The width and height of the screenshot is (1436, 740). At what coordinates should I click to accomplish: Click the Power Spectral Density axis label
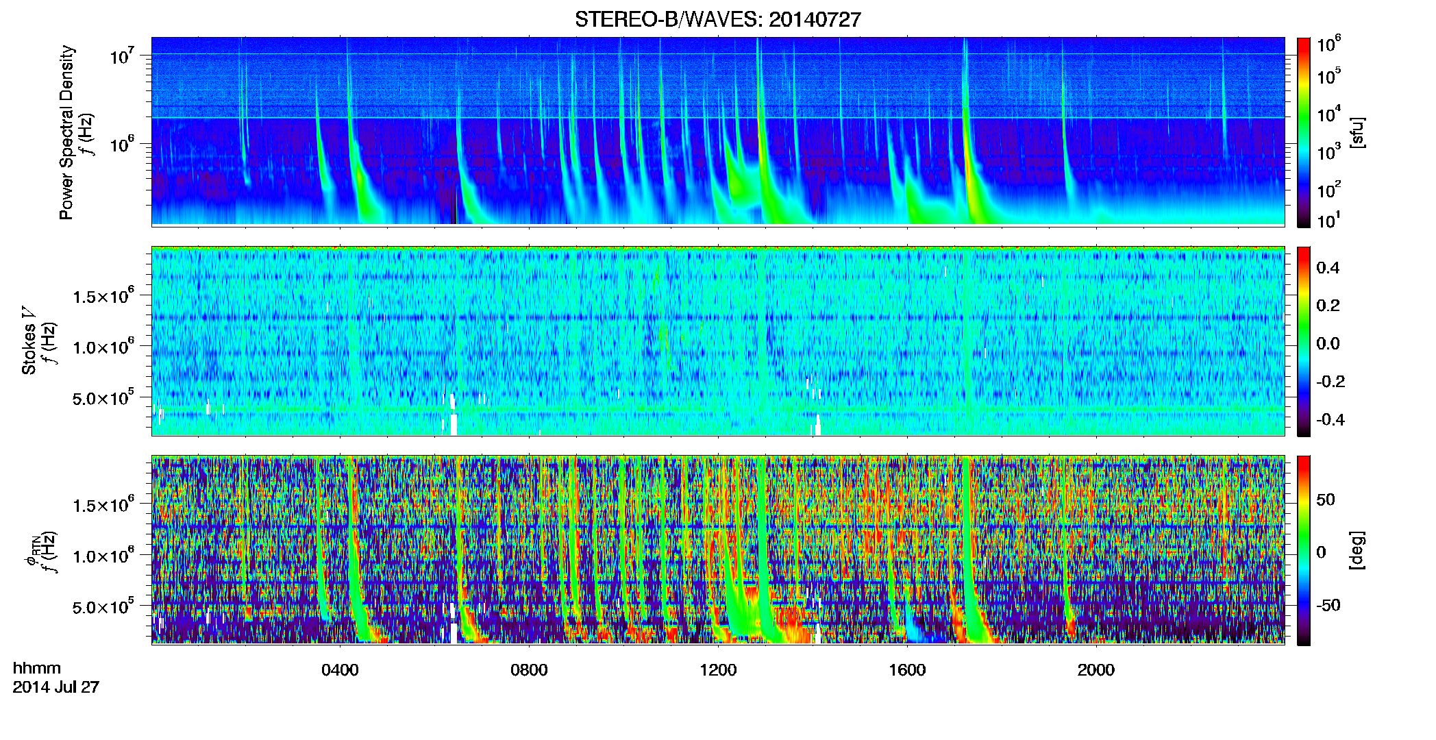pyautogui.click(x=66, y=132)
